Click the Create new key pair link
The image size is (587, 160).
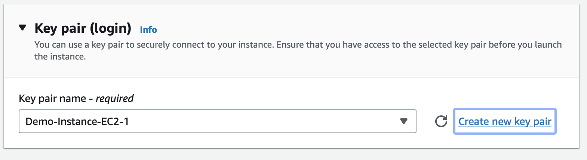[x=505, y=121]
